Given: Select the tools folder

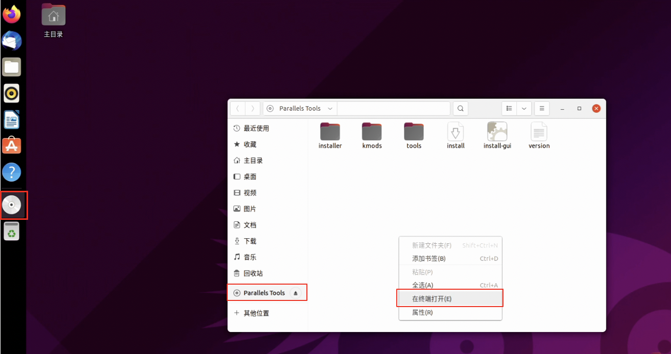Looking at the screenshot, I should pos(414,136).
